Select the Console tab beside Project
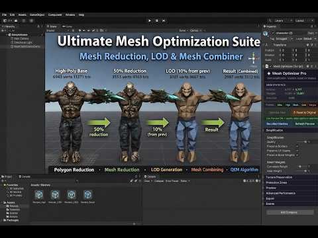 (25, 177)
